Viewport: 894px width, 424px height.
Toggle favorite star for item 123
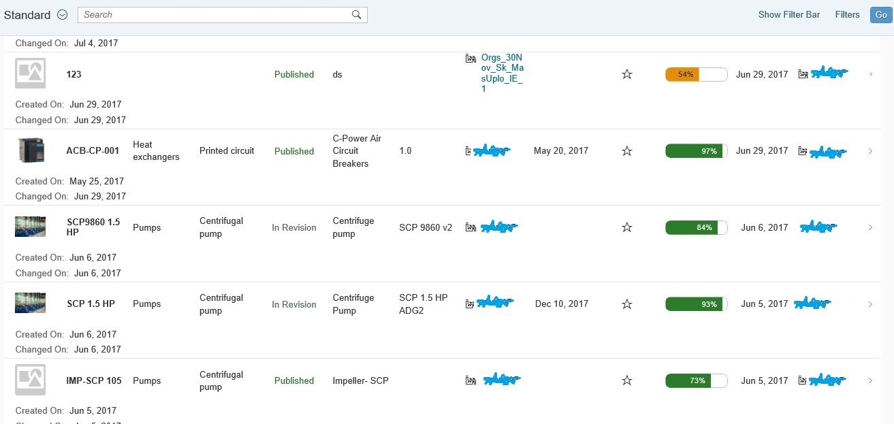(627, 74)
